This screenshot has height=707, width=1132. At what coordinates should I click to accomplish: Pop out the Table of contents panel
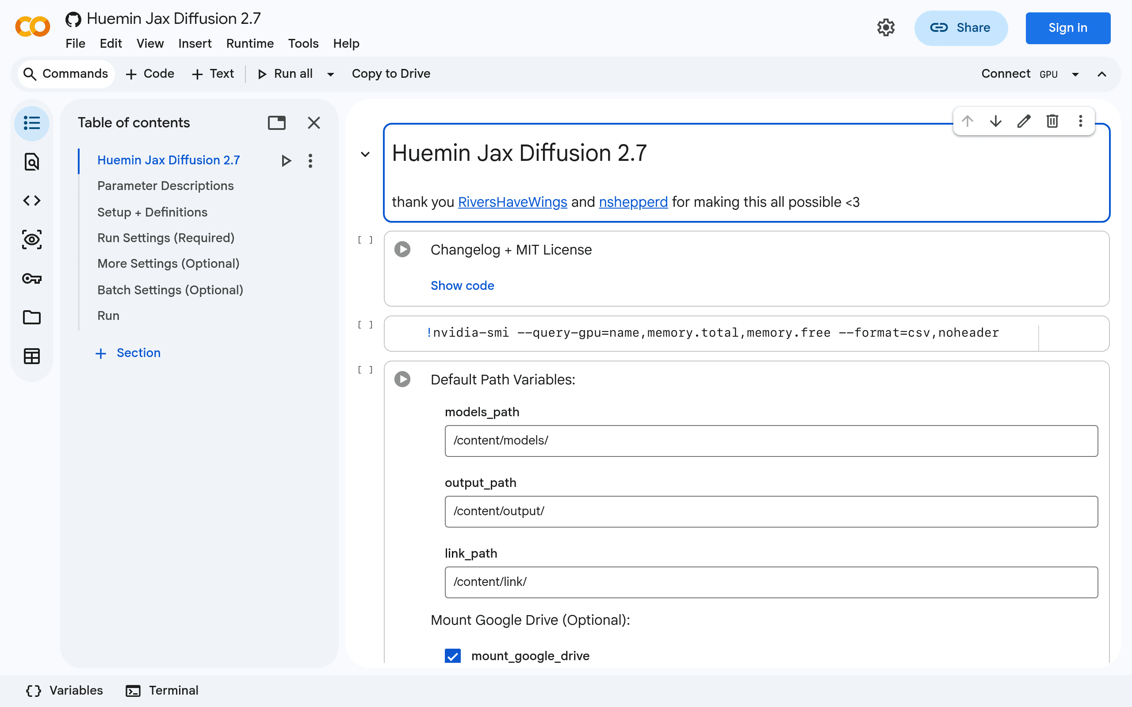point(276,122)
